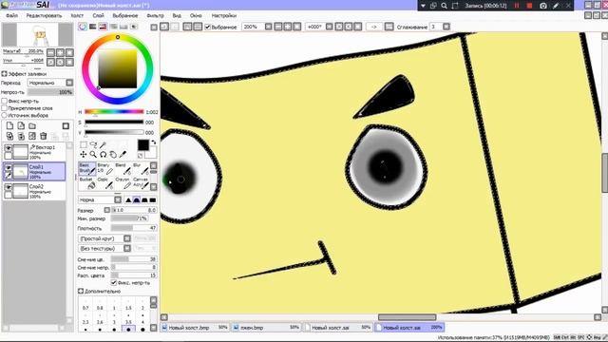Create a new linework vector layer
Image resolution: width=608 pixels, height=342 pixels.
(x=21, y=125)
